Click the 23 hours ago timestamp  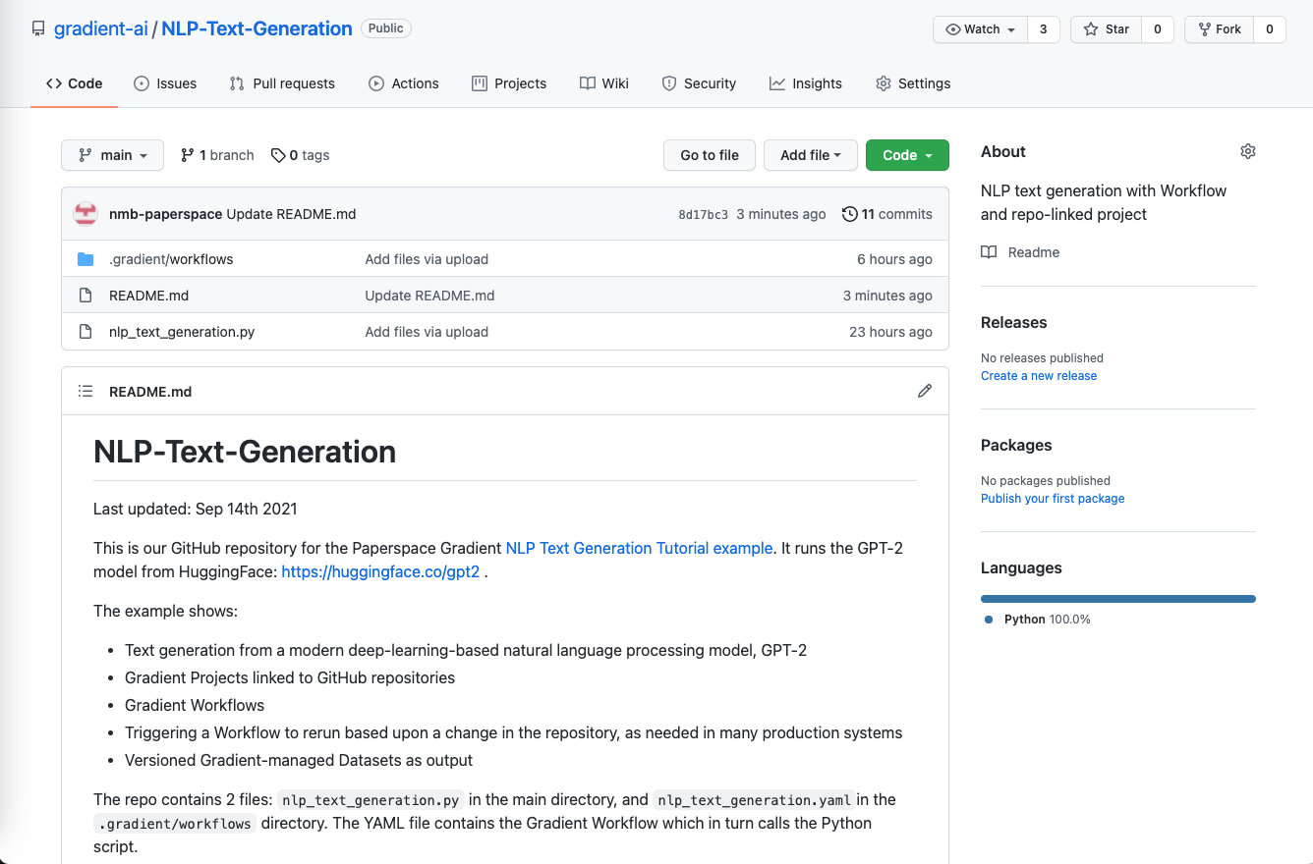coord(890,332)
